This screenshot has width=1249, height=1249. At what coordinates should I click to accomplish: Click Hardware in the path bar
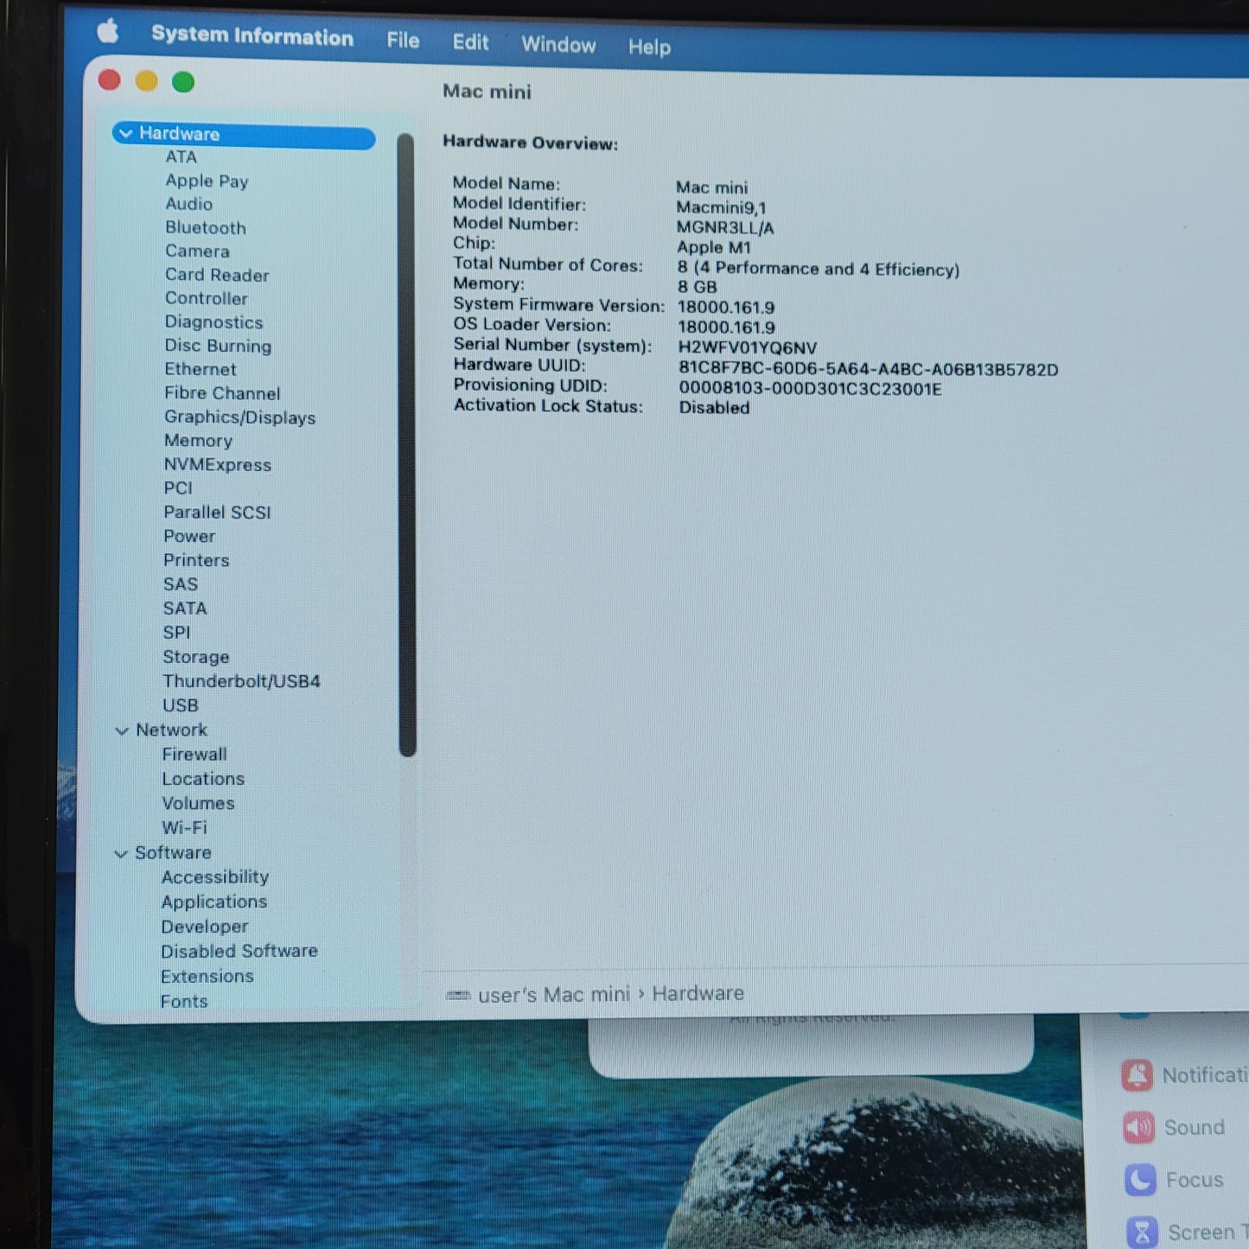(x=698, y=994)
